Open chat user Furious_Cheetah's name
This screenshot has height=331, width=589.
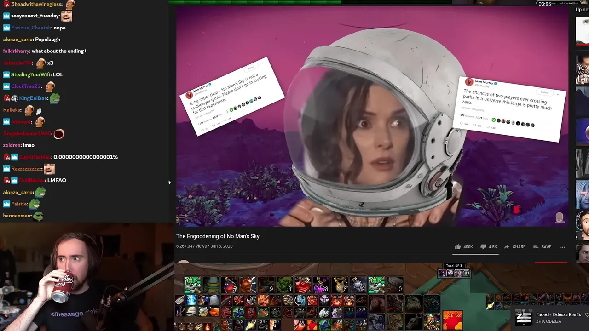31,28
